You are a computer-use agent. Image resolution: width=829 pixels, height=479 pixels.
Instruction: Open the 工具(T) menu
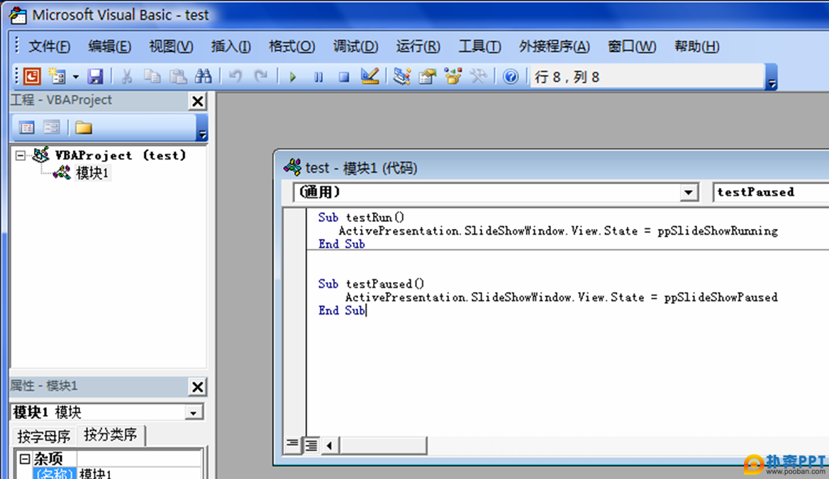click(x=479, y=47)
